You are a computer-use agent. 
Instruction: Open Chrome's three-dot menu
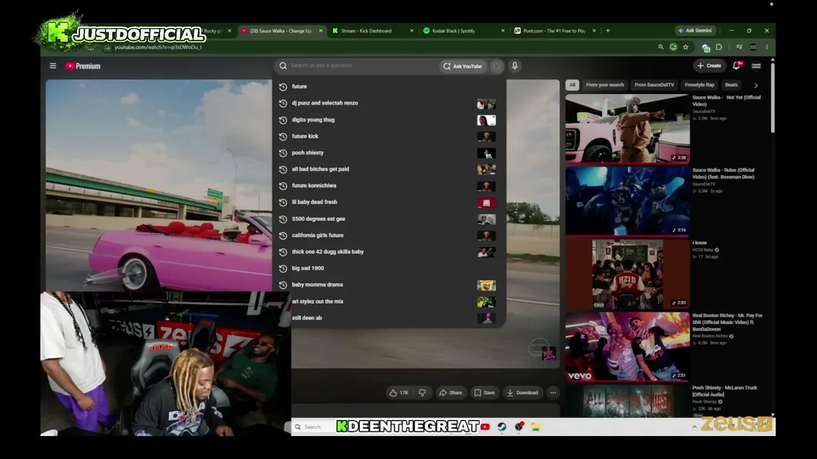[x=767, y=47]
